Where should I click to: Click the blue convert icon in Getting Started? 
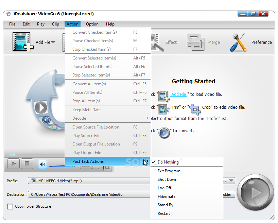click(164, 133)
